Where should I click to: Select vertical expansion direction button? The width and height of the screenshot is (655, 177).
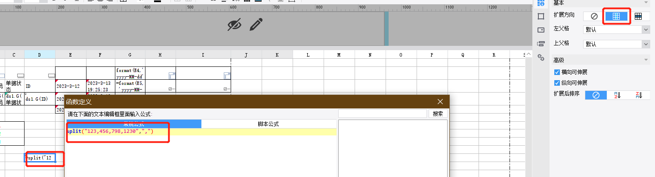[616, 16]
